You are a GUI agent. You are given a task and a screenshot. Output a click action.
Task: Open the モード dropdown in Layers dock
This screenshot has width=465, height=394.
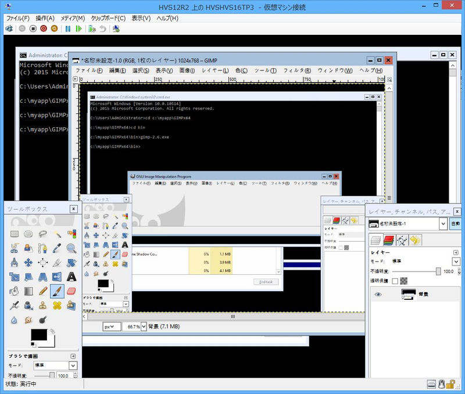click(x=456, y=262)
